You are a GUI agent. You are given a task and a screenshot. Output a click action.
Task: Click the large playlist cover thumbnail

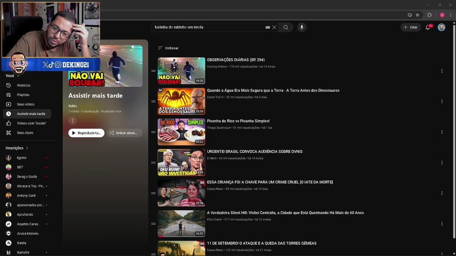pos(105,66)
